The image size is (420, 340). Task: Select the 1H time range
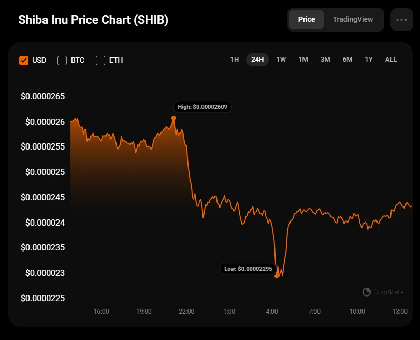click(235, 60)
